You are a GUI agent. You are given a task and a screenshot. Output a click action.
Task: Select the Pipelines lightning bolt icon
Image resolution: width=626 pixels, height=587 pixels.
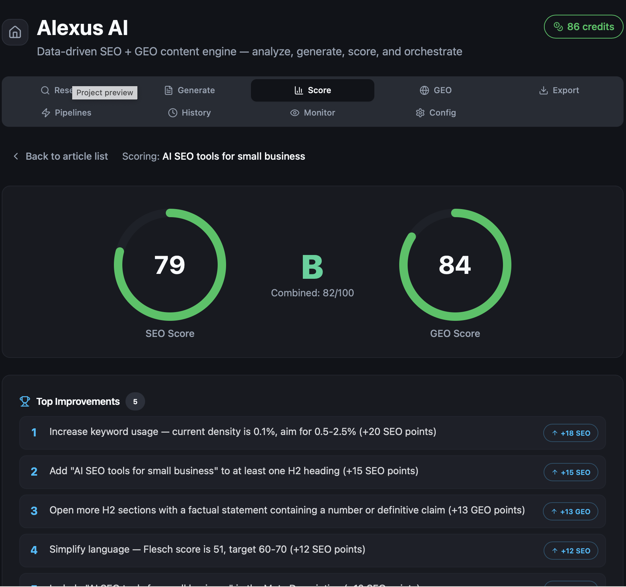[x=46, y=112]
